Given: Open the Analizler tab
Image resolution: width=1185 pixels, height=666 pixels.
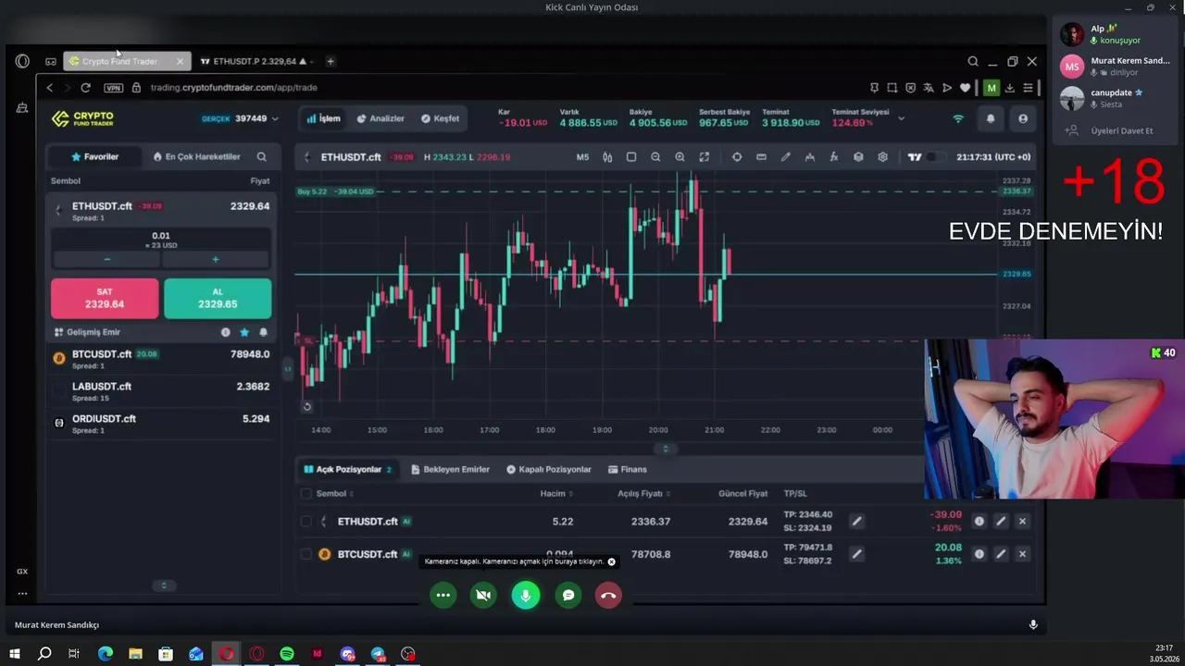Looking at the screenshot, I should 380,118.
